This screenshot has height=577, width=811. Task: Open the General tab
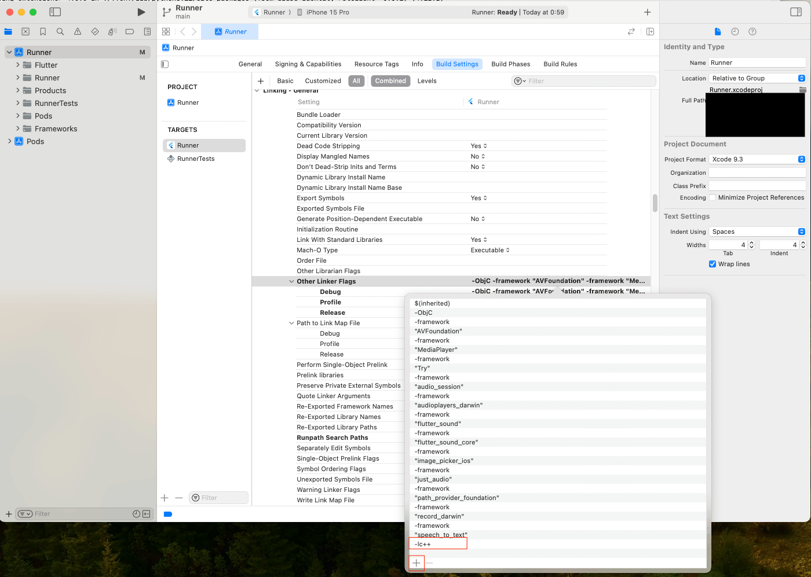pyautogui.click(x=250, y=64)
